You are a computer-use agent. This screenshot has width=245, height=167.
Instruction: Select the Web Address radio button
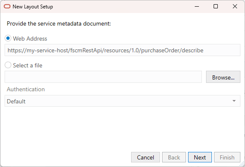coord(8,39)
